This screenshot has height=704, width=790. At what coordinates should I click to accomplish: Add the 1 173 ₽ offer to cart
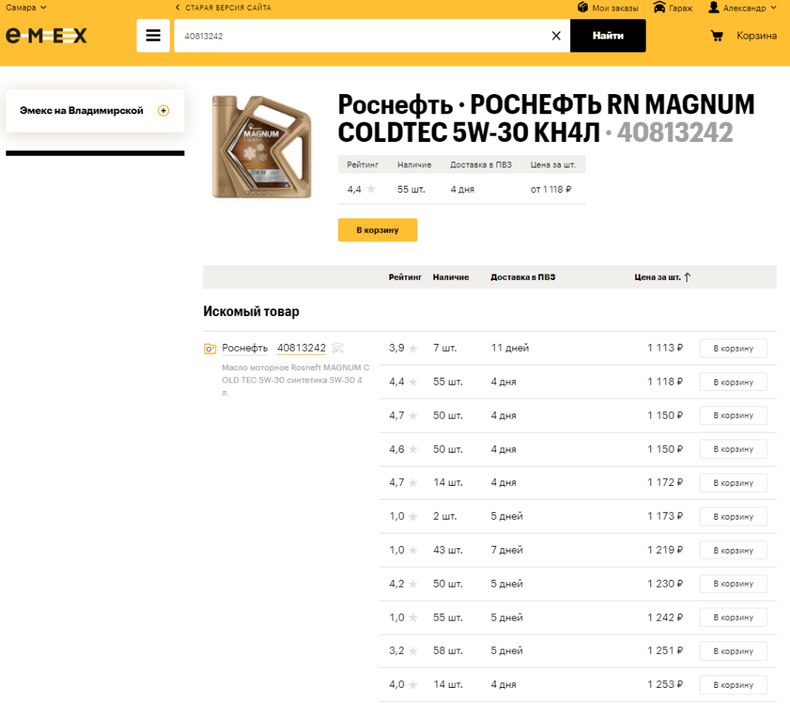(733, 517)
